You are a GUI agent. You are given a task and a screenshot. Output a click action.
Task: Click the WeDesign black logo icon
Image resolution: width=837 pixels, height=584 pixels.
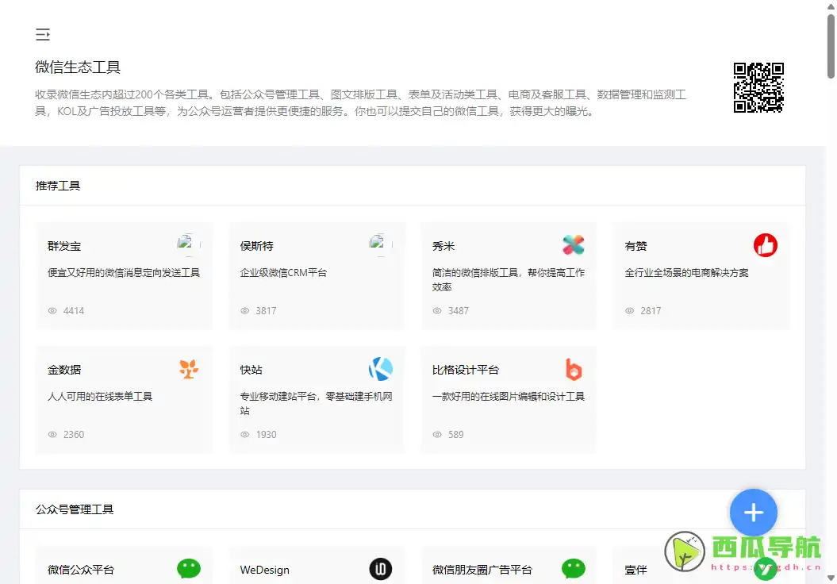381,568
